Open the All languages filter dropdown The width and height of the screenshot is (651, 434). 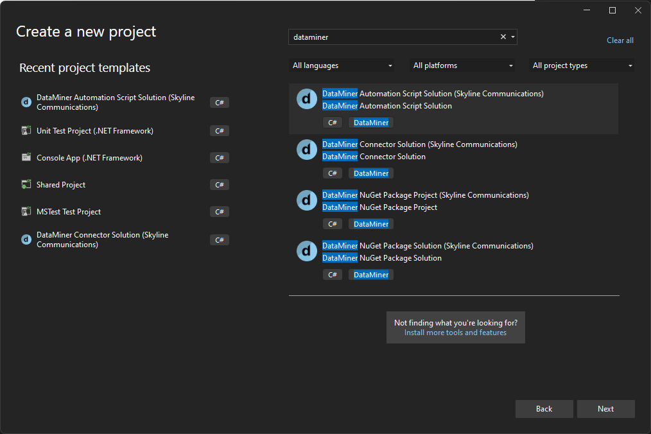click(x=342, y=65)
